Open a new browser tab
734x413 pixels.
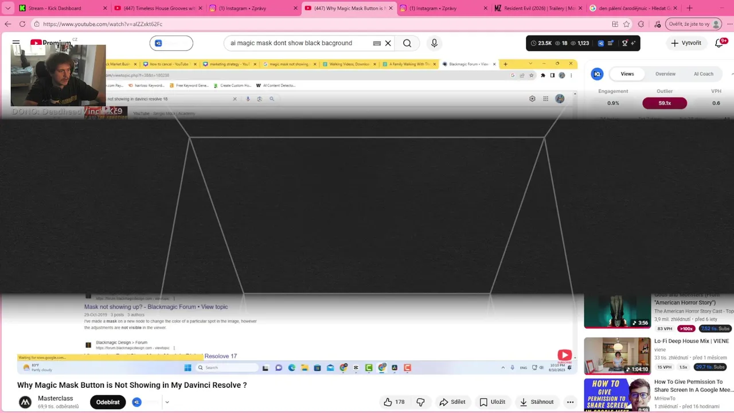coord(689,8)
